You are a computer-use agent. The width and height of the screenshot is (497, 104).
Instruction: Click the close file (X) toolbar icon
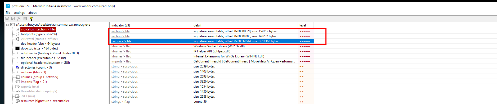(19, 19)
